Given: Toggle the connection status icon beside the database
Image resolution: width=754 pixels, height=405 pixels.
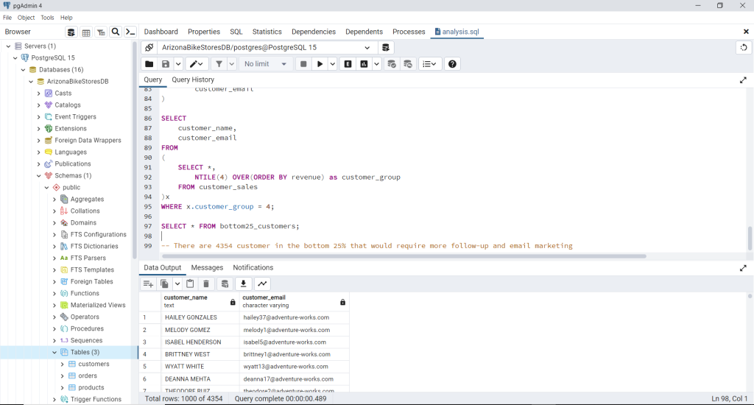Looking at the screenshot, I should point(149,47).
